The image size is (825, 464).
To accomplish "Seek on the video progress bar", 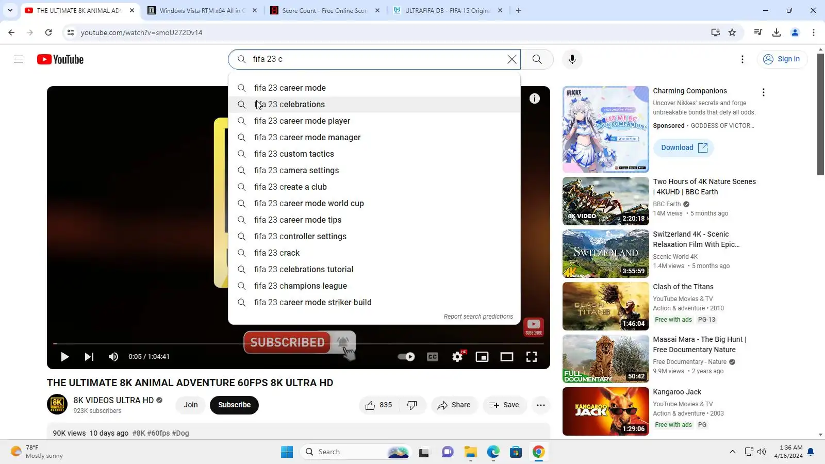I will 299,343.
